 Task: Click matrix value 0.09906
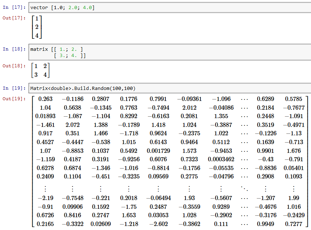pos(72,207)
